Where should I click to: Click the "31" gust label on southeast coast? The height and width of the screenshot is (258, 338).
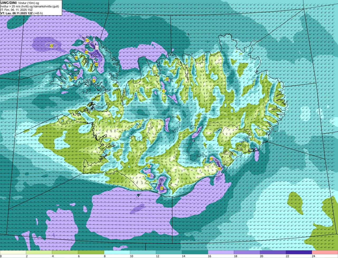click(219, 169)
